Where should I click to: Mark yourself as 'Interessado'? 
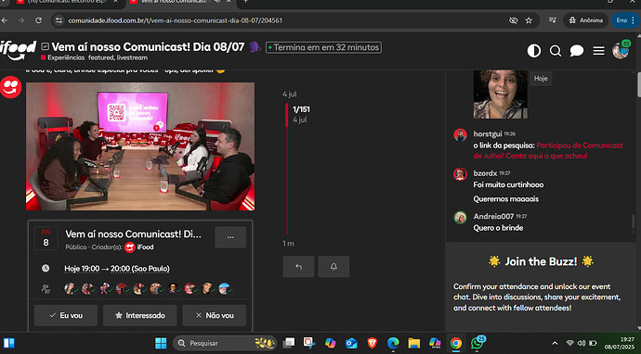[x=139, y=315]
